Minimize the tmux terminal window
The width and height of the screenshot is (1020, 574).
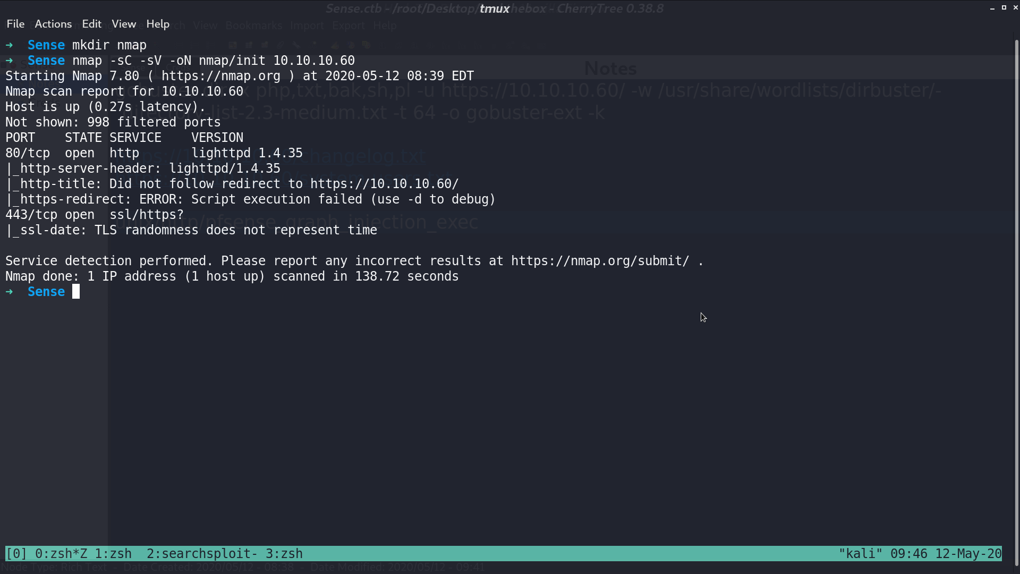pyautogui.click(x=992, y=8)
